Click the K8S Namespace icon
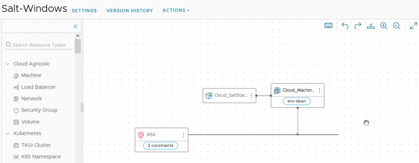Viewport: 419px width, 163px height. pos(16,156)
